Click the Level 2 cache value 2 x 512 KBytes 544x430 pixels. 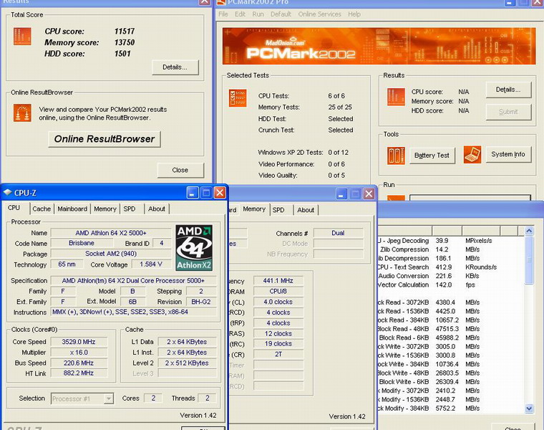187,363
